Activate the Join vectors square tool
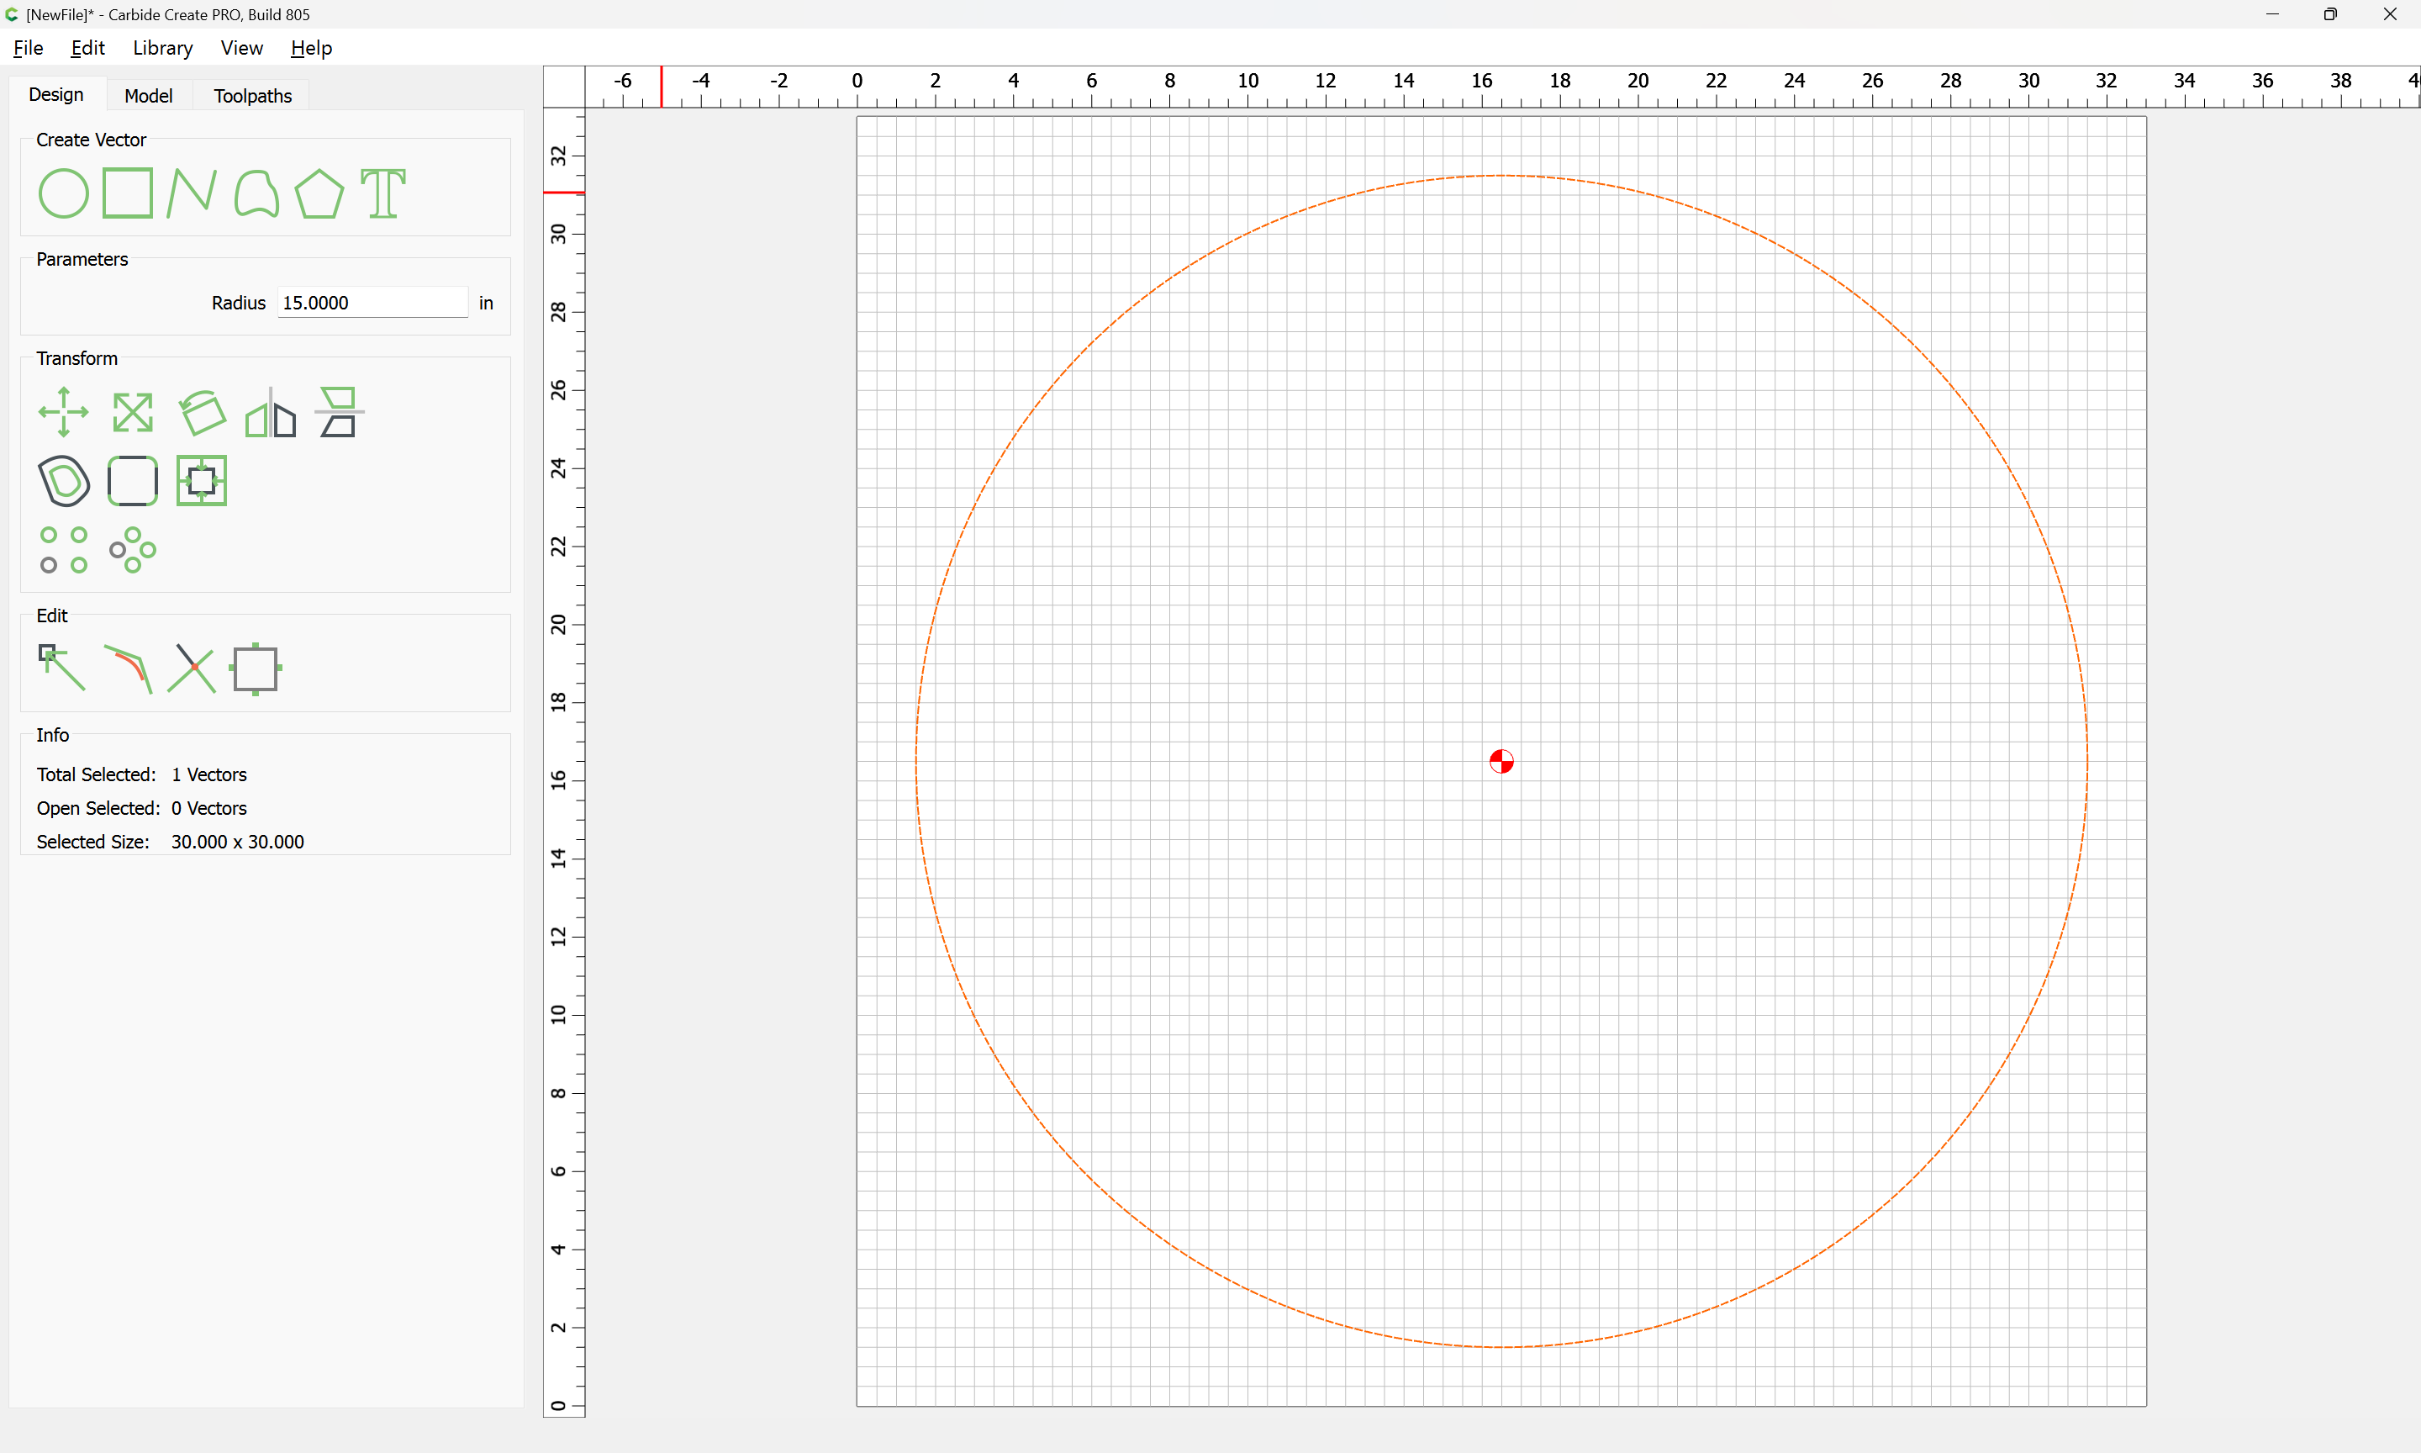Image resolution: width=2421 pixels, height=1453 pixels. coord(256,668)
